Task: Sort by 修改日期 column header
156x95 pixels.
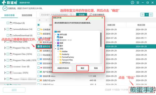Action: tap(141, 25)
